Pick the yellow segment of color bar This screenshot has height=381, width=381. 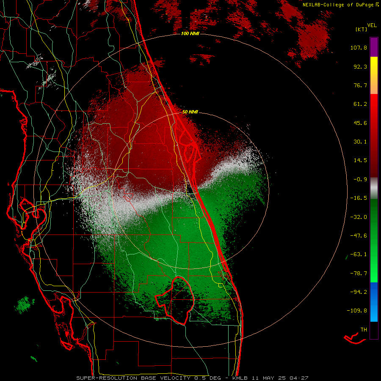374,66
